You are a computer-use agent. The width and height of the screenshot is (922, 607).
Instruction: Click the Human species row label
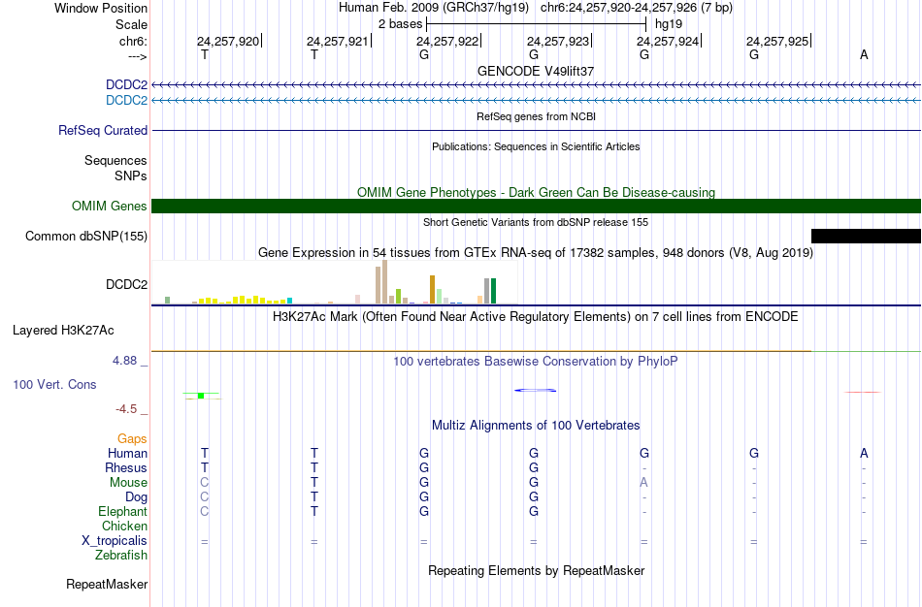[x=127, y=453]
